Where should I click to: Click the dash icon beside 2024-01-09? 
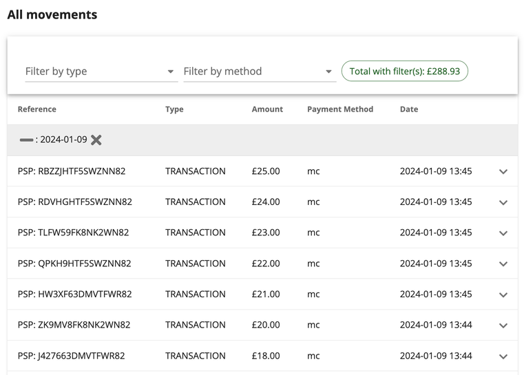click(26, 140)
